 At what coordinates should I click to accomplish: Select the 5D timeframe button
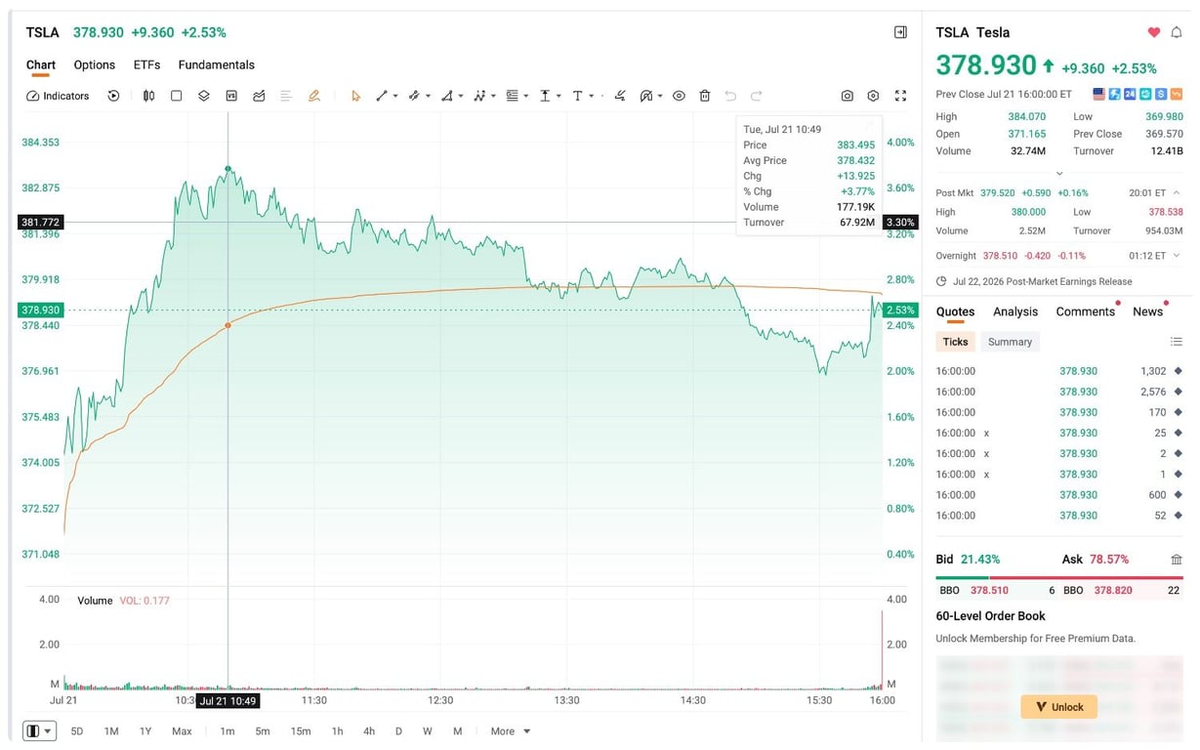coord(77,730)
